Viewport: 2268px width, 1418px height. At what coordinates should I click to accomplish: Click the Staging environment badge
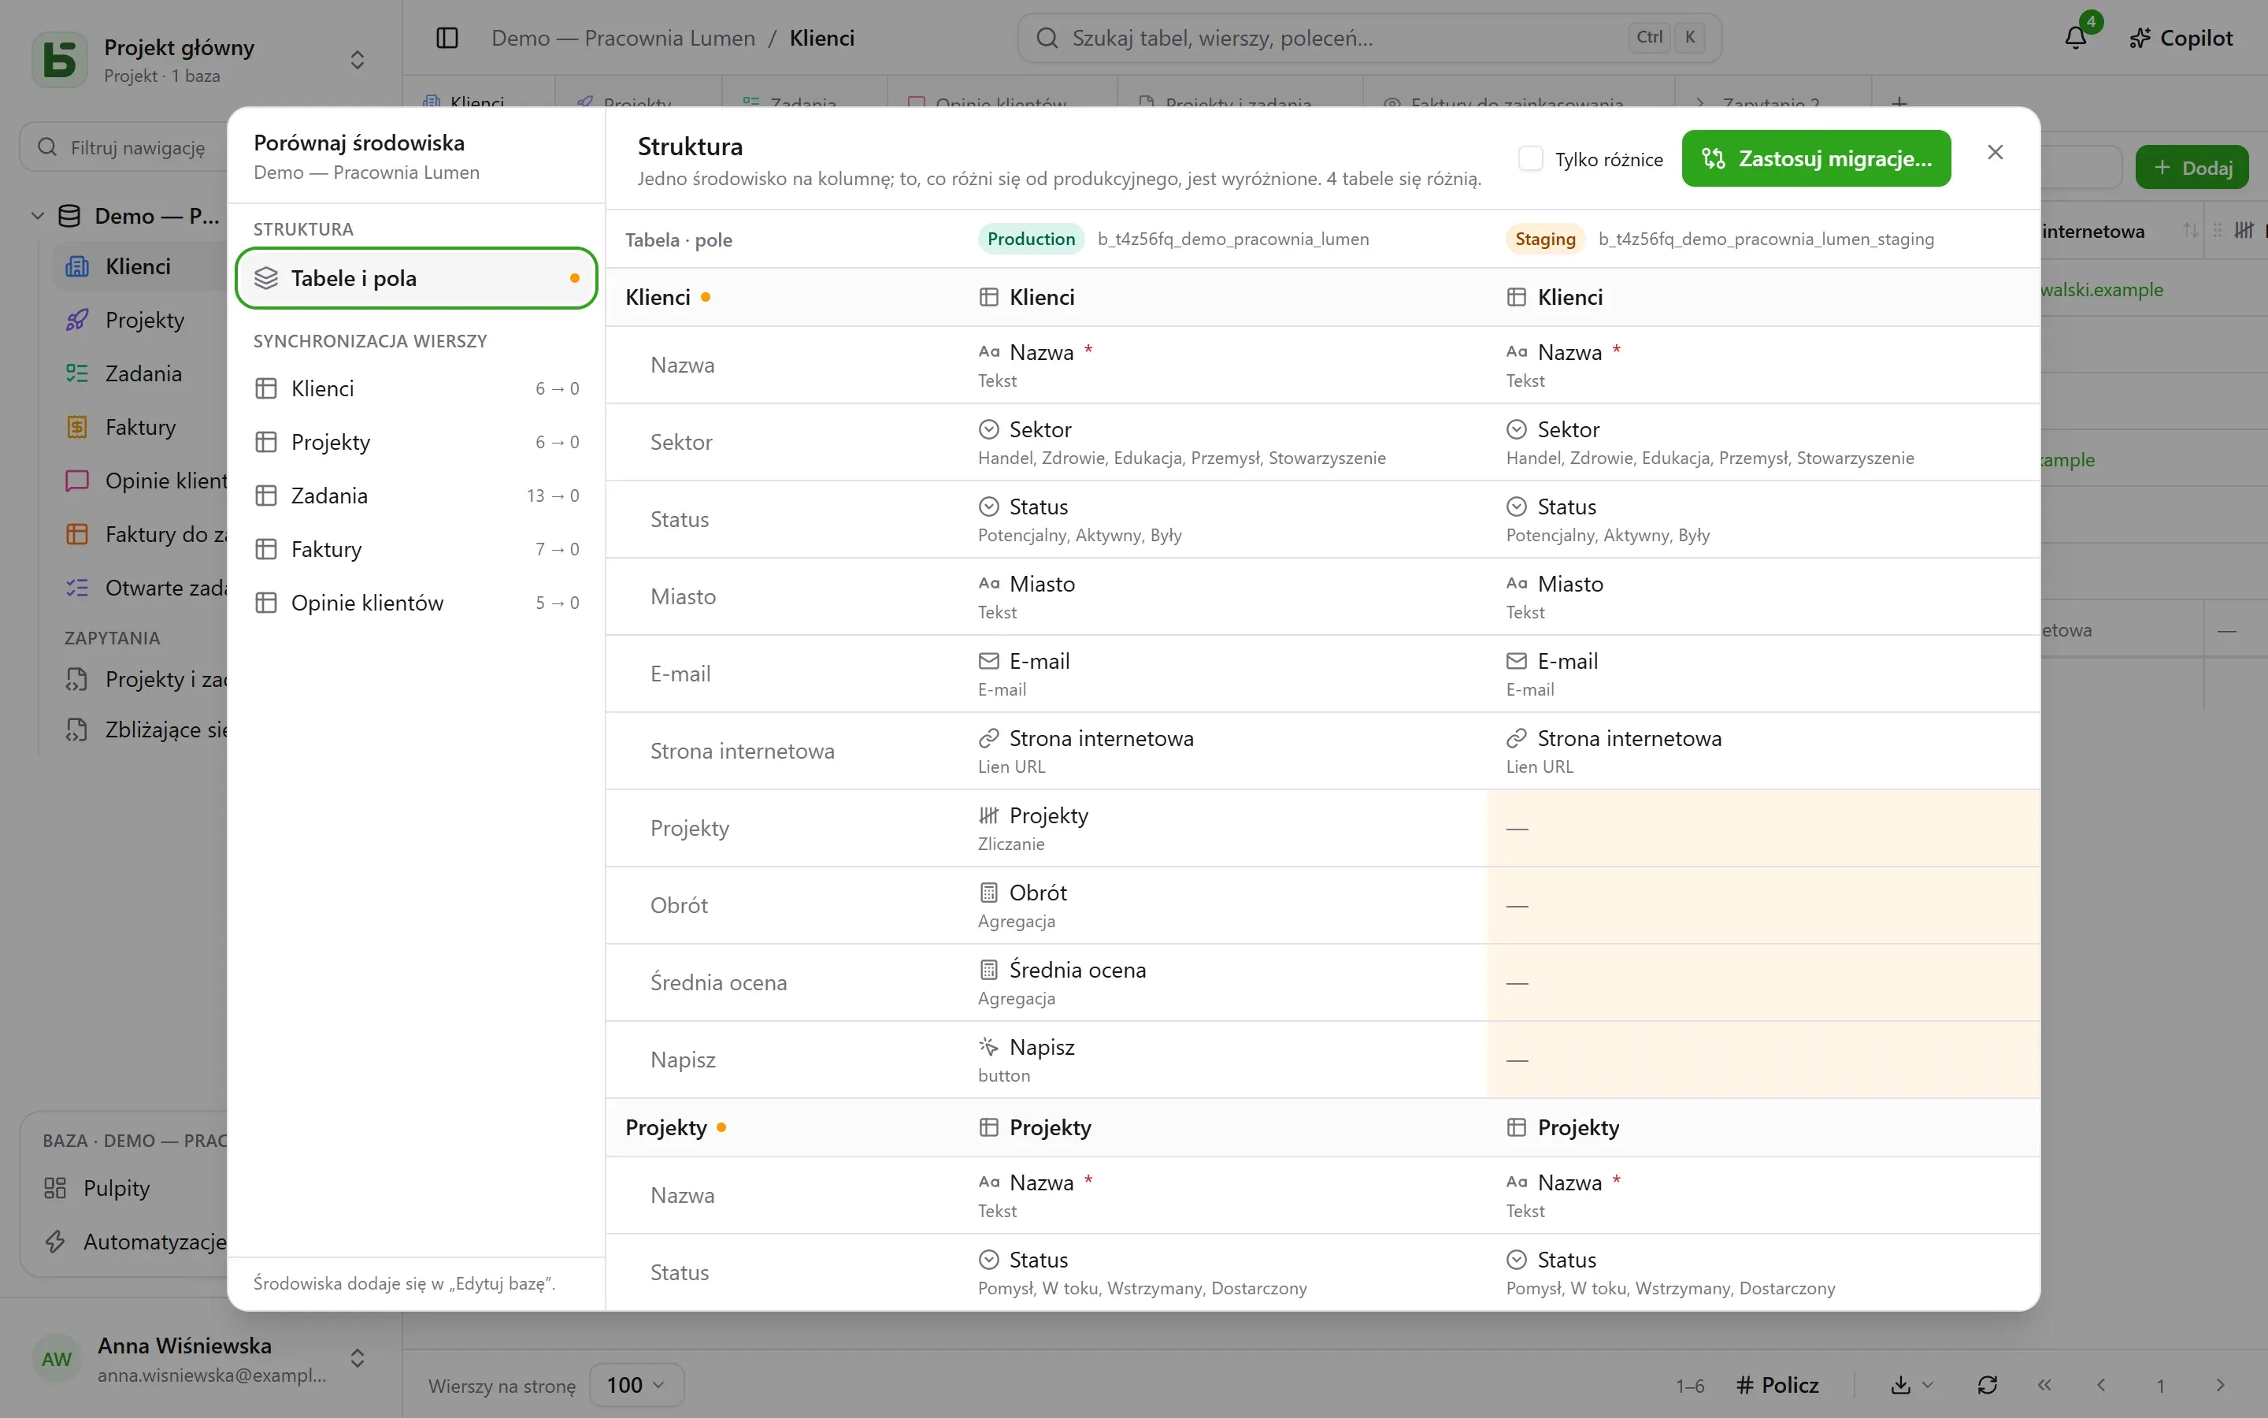coord(1544,239)
